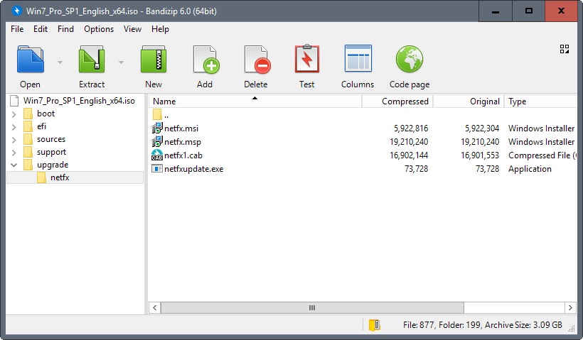Select the netfxupdate.exe file name
The width and height of the screenshot is (583, 340).
pos(193,169)
